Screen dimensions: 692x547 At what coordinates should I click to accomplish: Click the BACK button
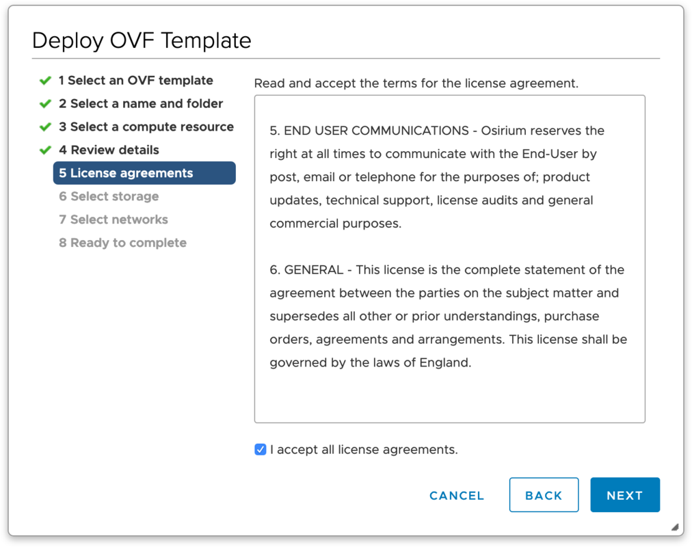coord(544,495)
